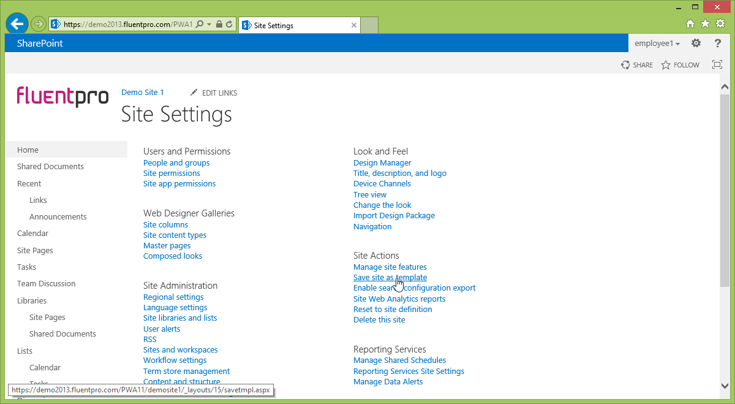Open SharePoint settings gear menu
Image resolution: width=735 pixels, height=404 pixels.
(696, 43)
